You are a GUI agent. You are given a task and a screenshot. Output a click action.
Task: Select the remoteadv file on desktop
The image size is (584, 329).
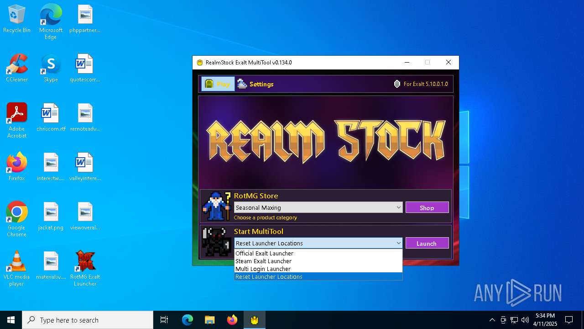coord(85,117)
